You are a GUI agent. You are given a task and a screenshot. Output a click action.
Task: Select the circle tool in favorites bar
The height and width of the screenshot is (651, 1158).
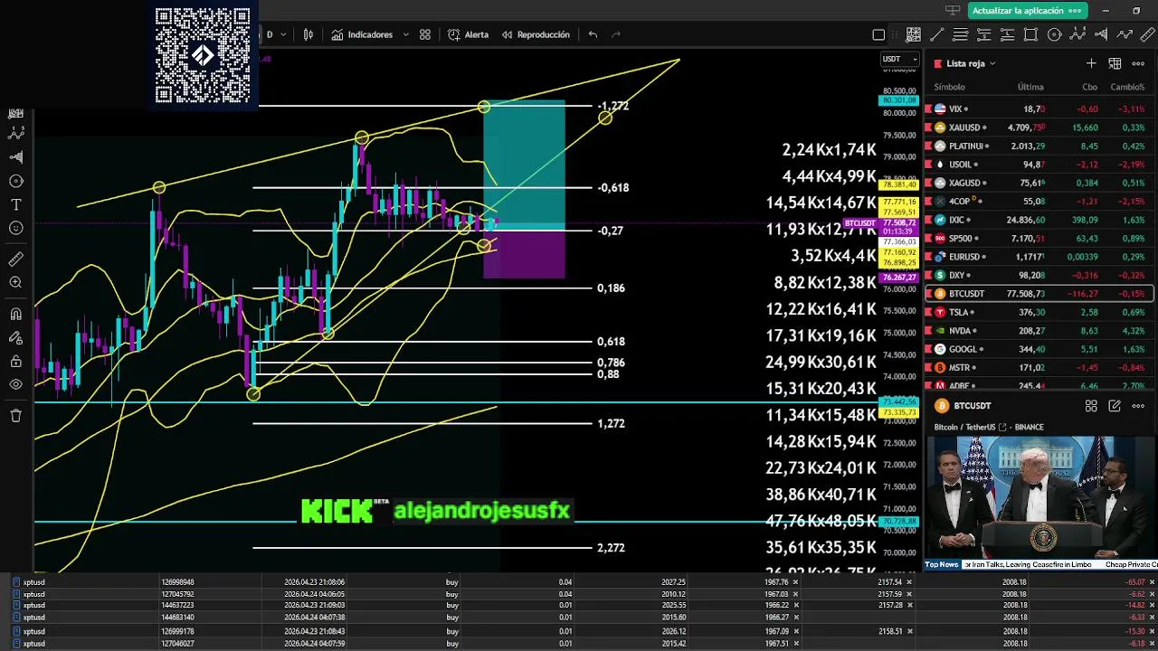(1054, 35)
